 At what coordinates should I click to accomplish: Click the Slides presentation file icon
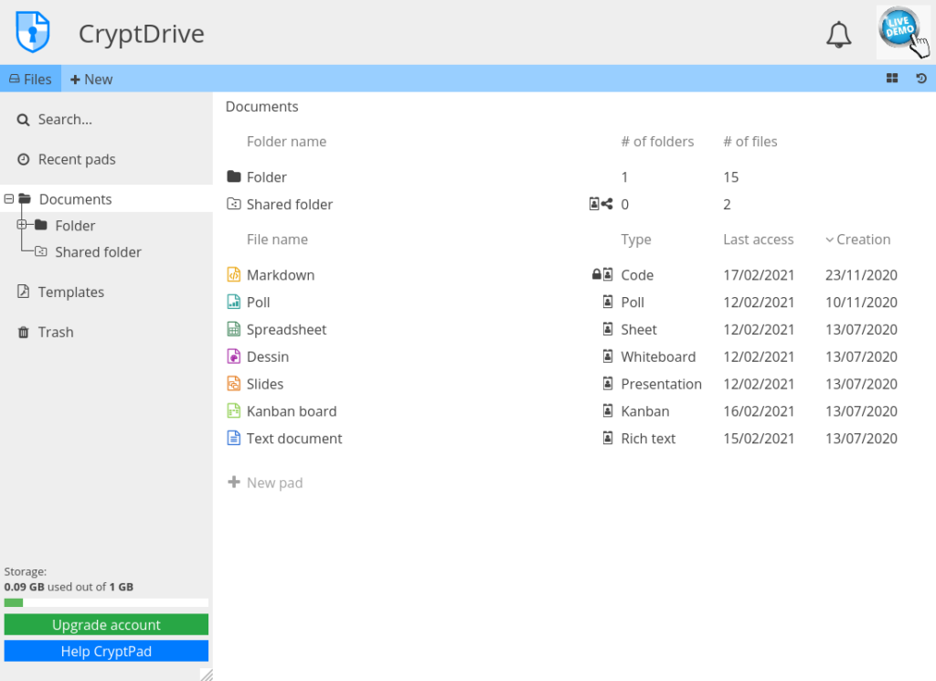click(233, 384)
